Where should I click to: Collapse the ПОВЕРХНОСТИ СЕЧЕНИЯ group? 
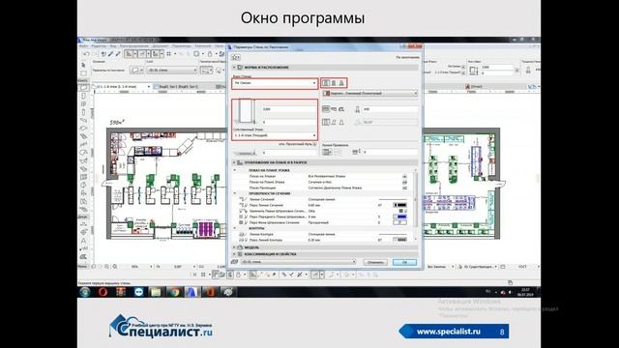point(235,193)
